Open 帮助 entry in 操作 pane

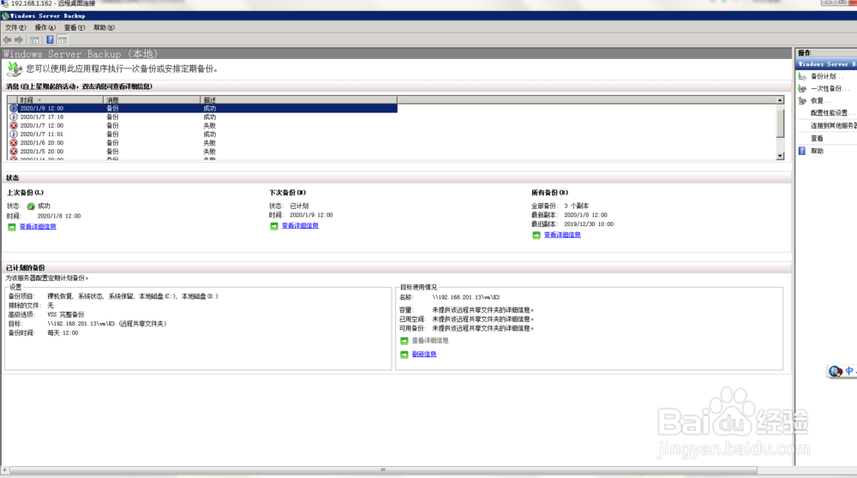point(817,152)
